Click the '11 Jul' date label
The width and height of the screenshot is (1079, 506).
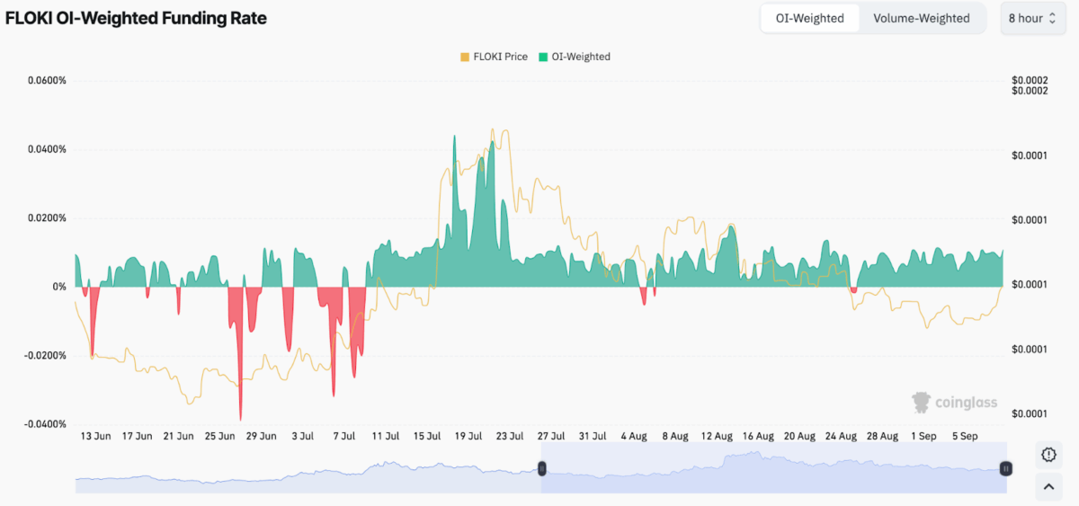[386, 436]
